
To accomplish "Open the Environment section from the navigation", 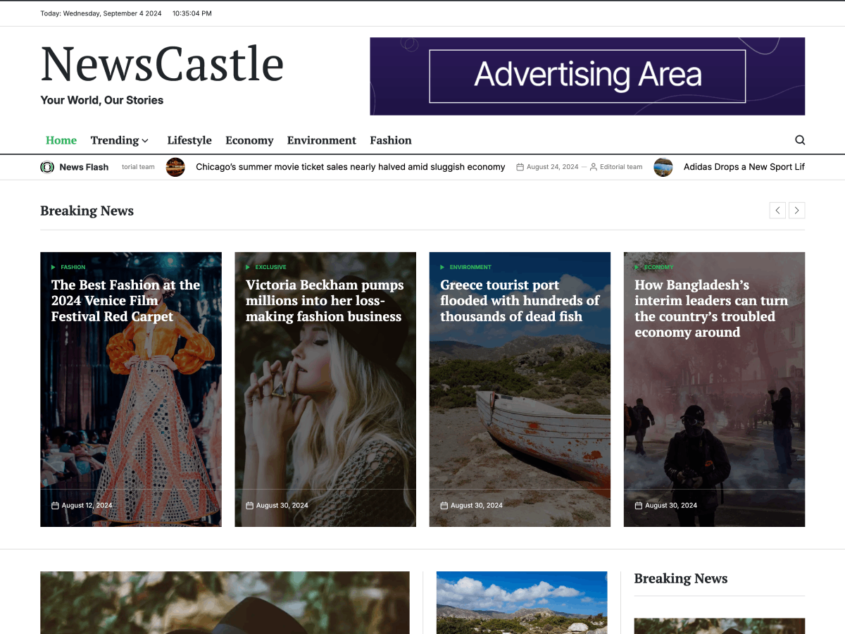I will (322, 140).
